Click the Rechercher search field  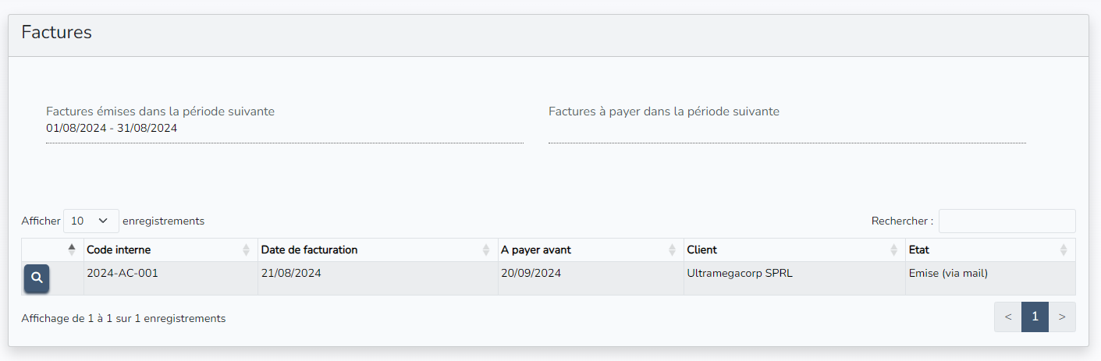1007,221
